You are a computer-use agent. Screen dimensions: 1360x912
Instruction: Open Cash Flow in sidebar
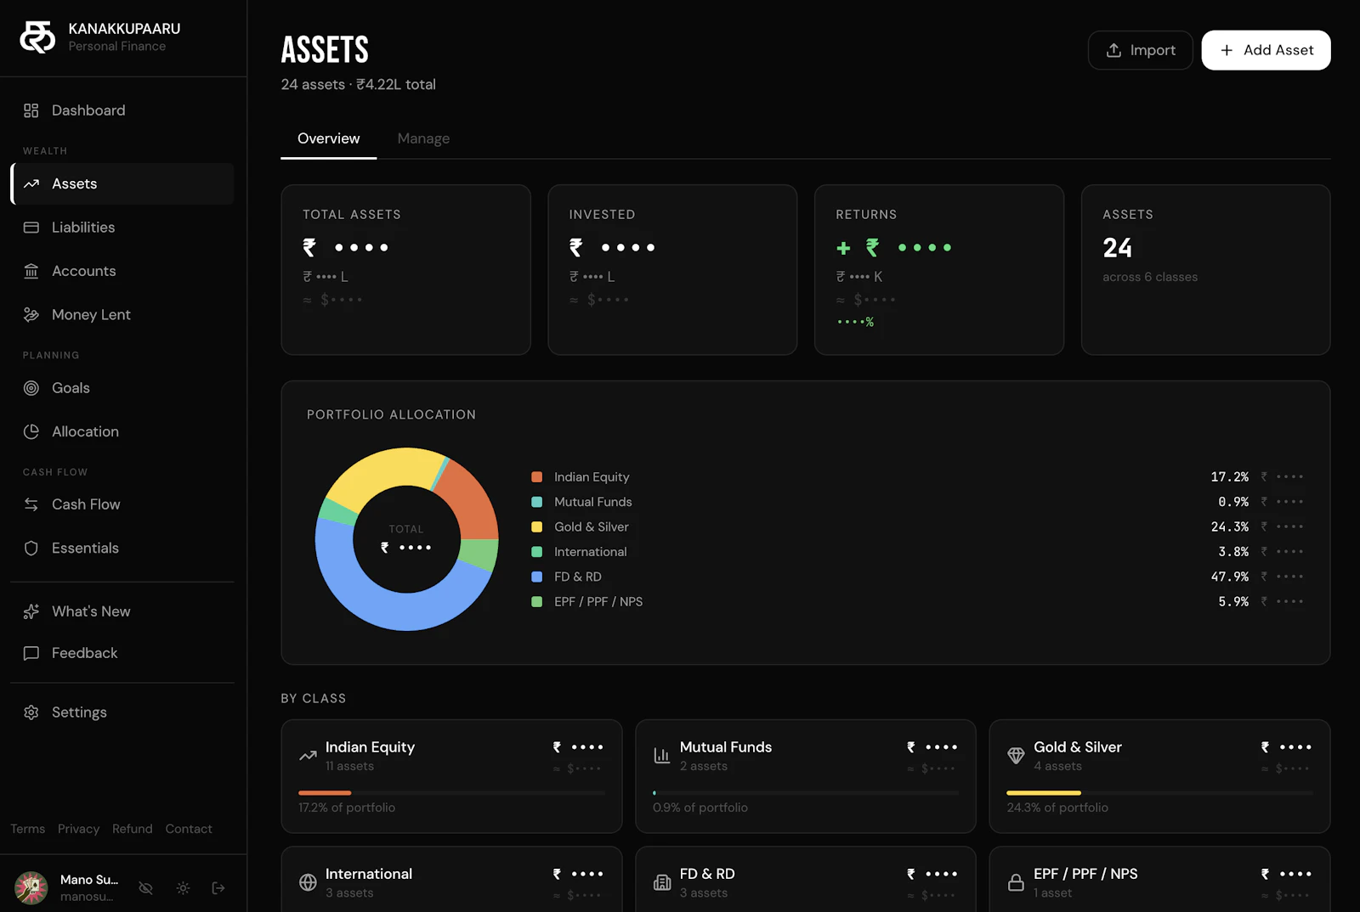click(122, 504)
